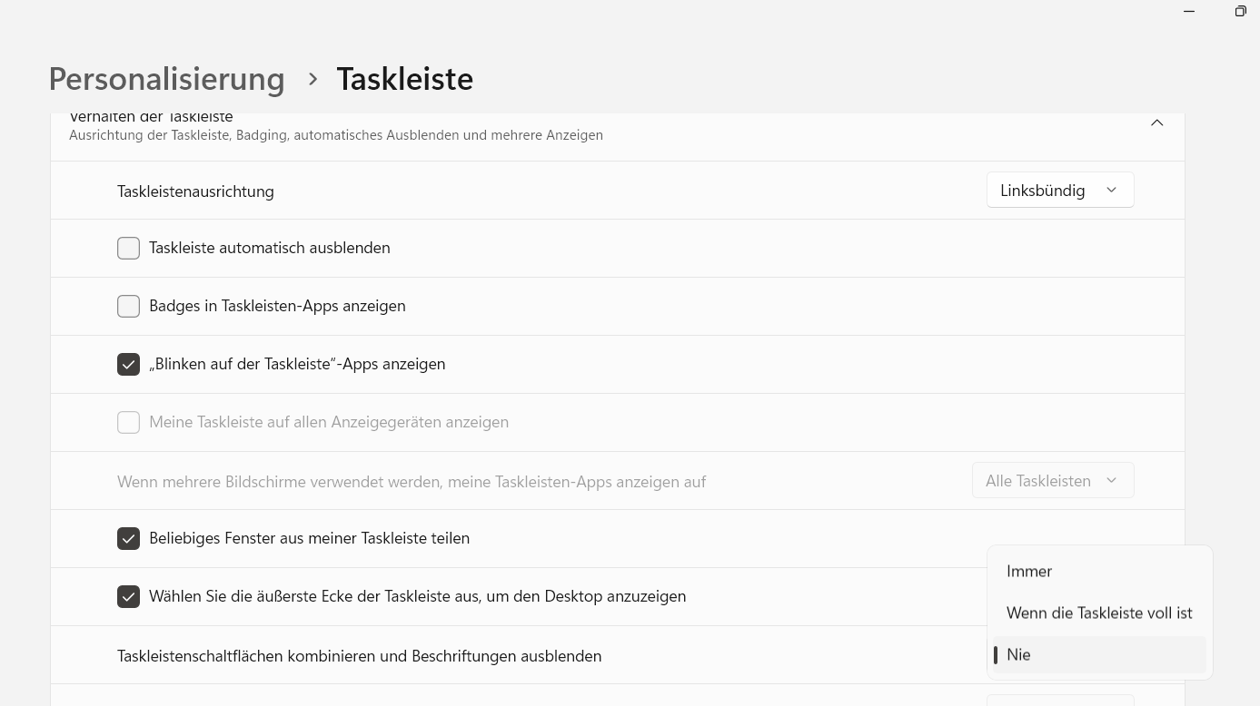Pick the Nie option in the list
The height and width of the screenshot is (706, 1260).
(1018, 655)
